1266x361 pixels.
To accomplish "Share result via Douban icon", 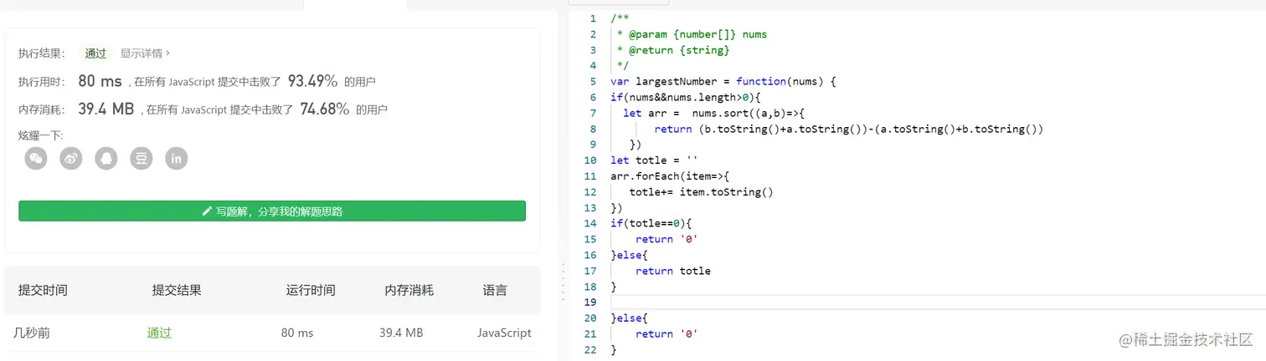I will click(142, 158).
